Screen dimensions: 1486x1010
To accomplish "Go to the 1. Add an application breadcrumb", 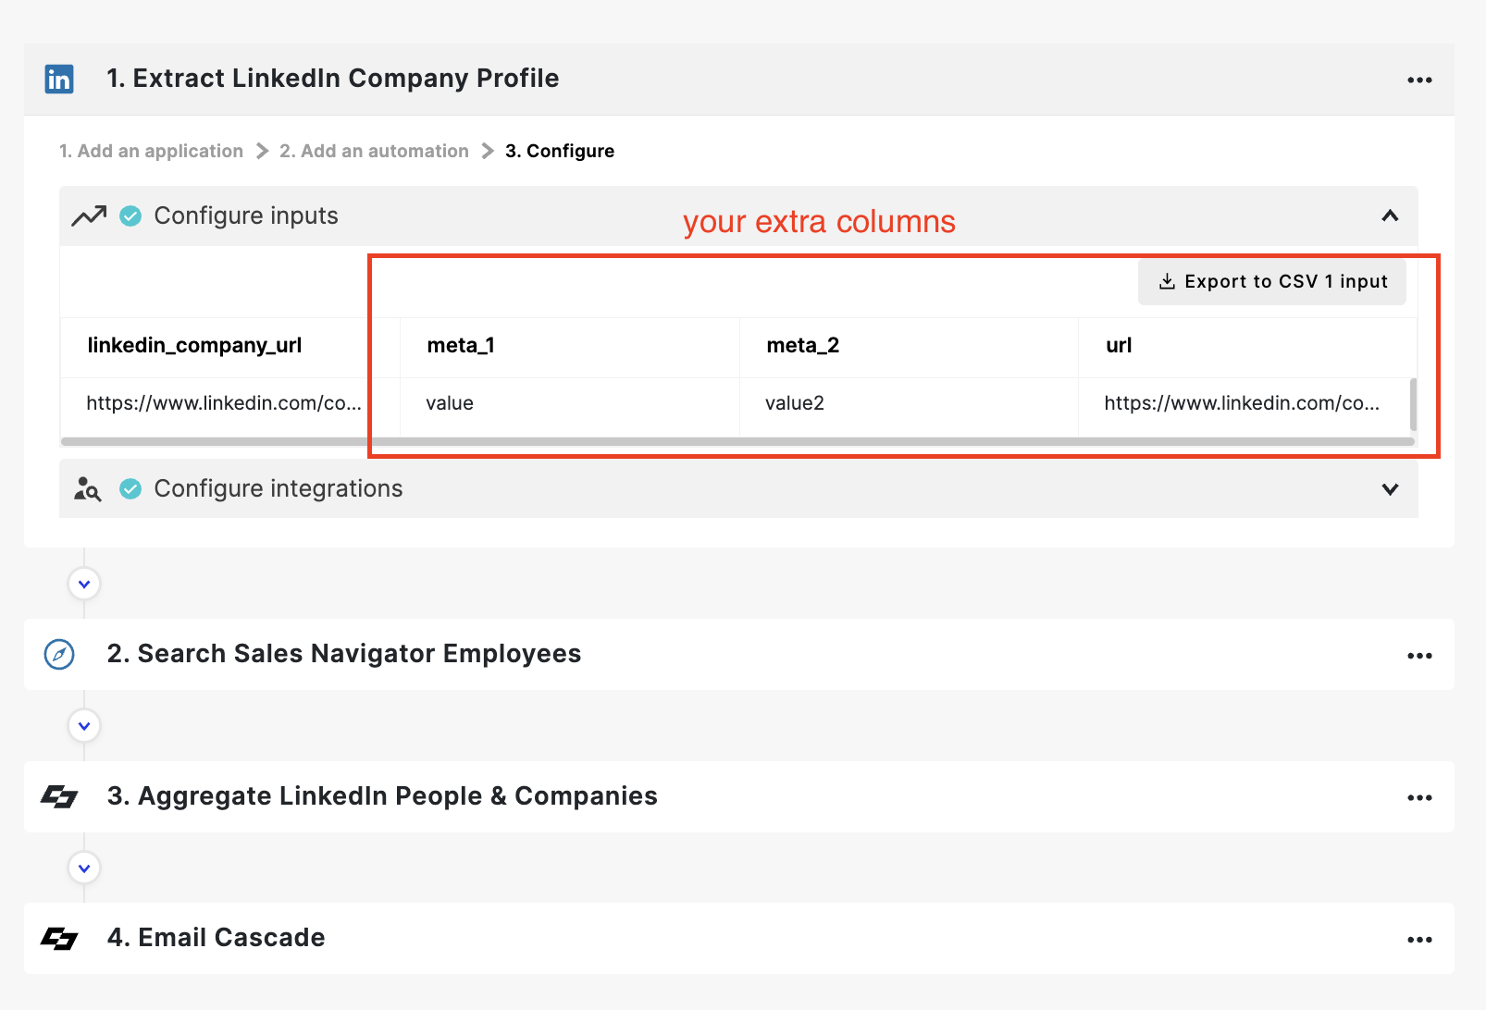I will pos(151,151).
